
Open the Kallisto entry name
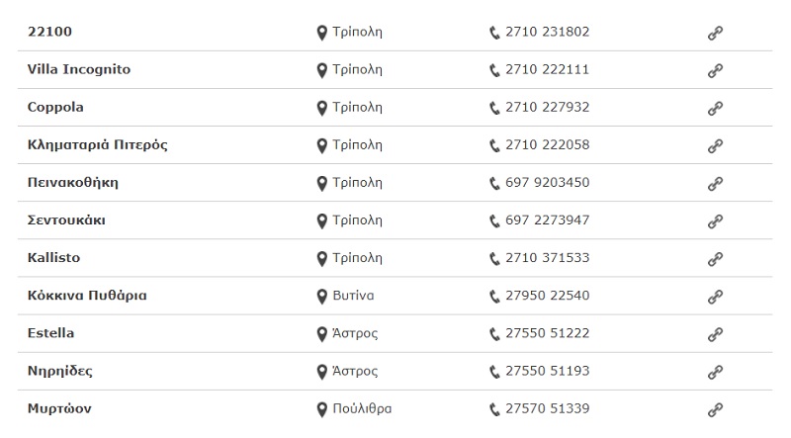coord(54,257)
